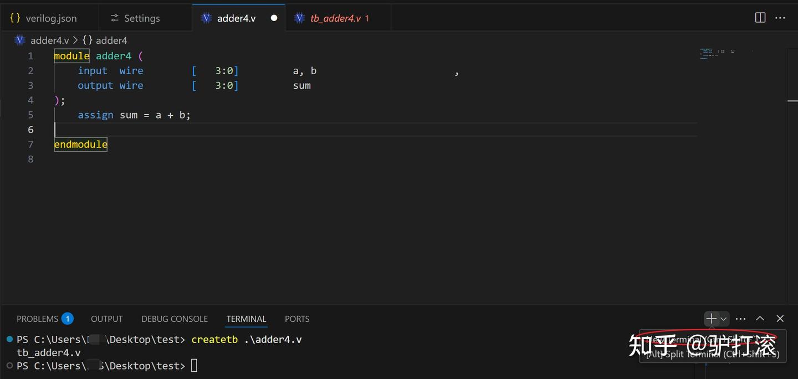This screenshot has width=798, height=379.
Task: Select the OUTPUT panel view
Action: pyautogui.click(x=106, y=319)
